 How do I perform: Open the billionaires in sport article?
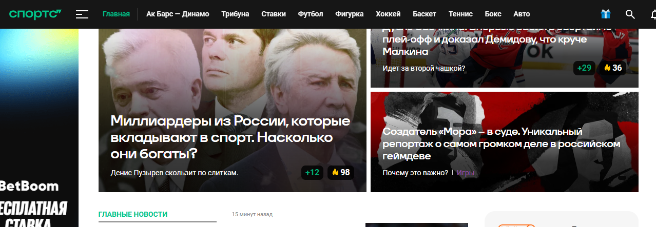230,137
